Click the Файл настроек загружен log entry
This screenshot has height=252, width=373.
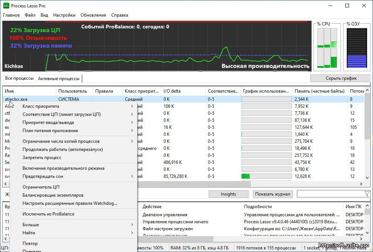[x=167, y=229]
